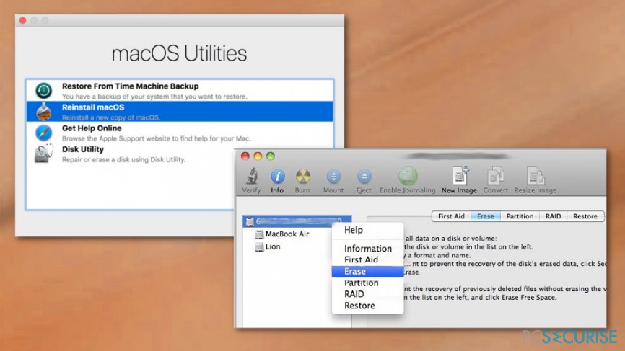
Task: Choose Restore in the context menu
Action: pos(367,306)
